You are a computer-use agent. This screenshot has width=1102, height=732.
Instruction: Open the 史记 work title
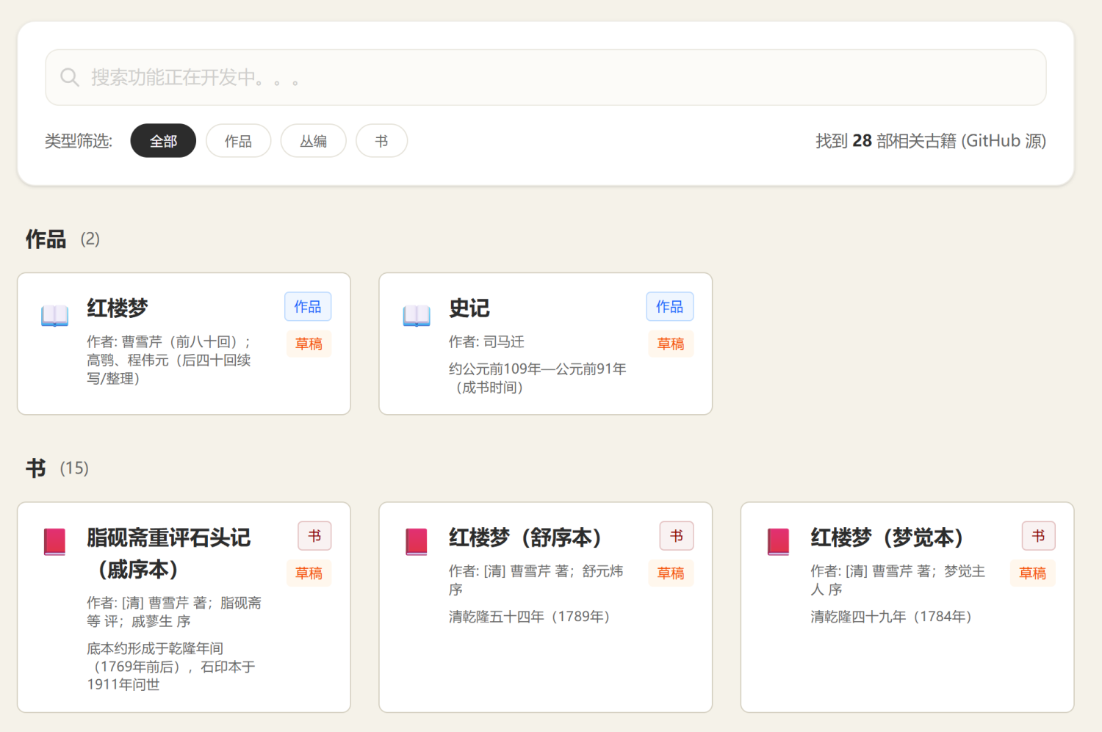tap(469, 308)
